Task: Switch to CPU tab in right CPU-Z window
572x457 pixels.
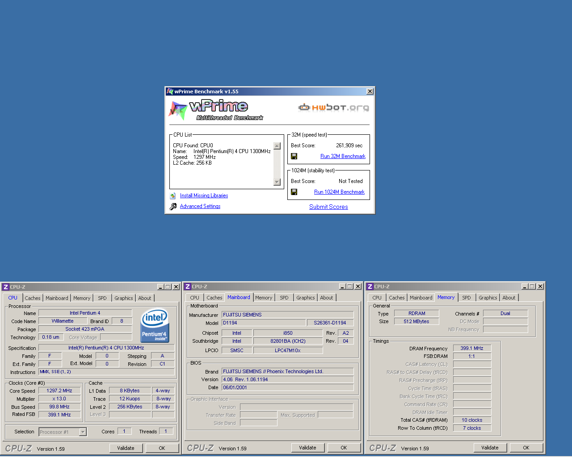Action: pyautogui.click(x=377, y=298)
